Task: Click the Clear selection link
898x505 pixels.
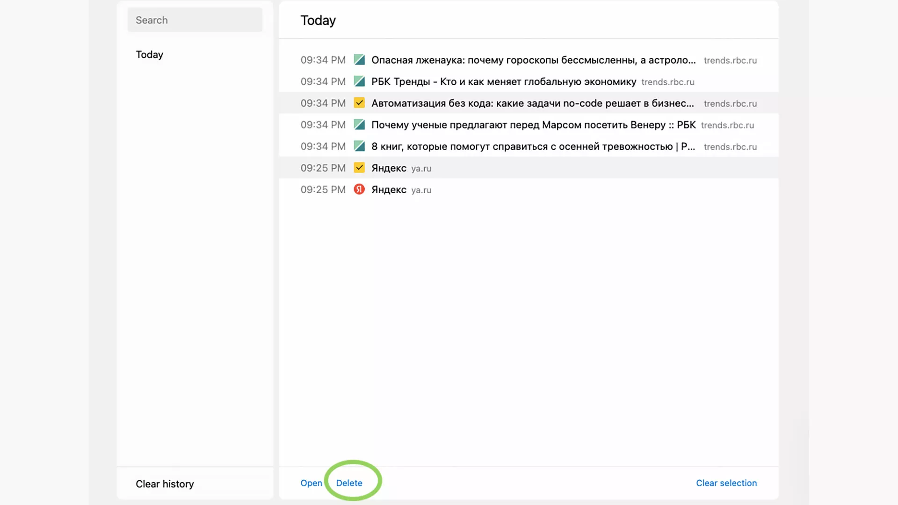Action: point(726,483)
